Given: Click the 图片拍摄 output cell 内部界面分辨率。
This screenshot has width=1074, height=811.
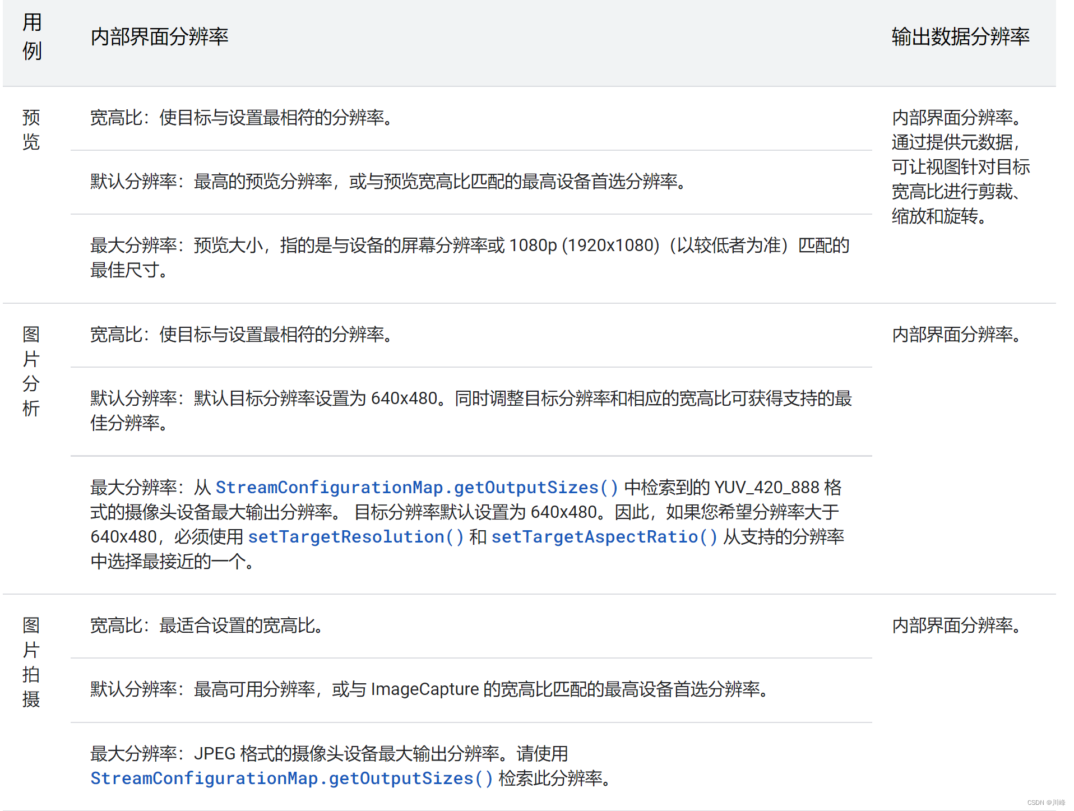Looking at the screenshot, I should coord(956,625).
